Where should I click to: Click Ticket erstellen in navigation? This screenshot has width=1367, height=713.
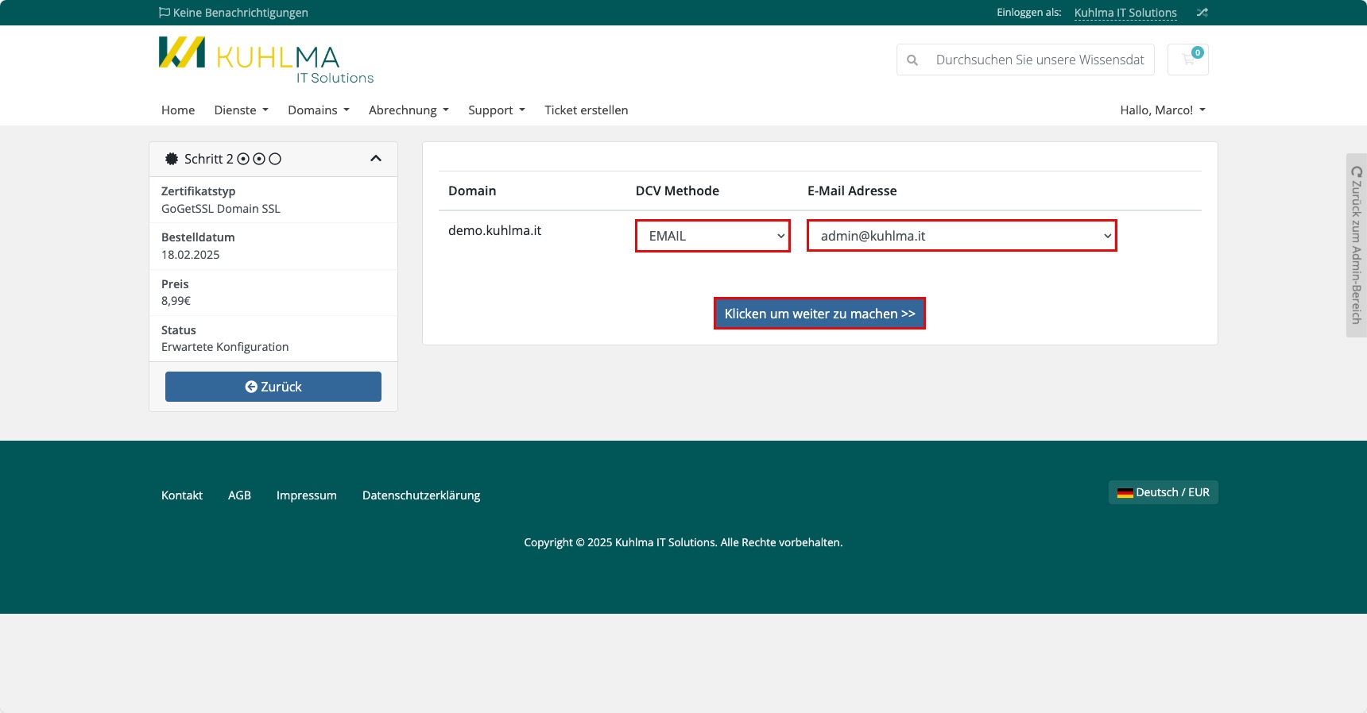click(x=587, y=110)
